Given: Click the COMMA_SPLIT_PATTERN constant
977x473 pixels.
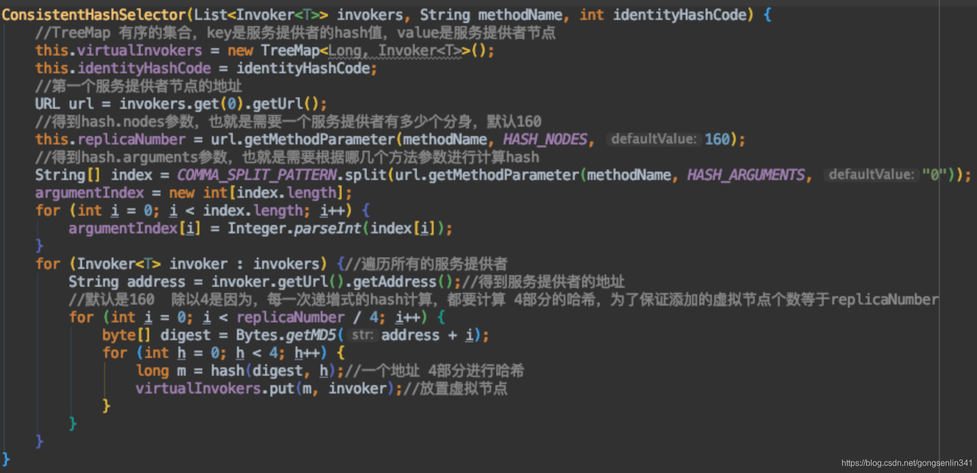Looking at the screenshot, I should click(257, 175).
